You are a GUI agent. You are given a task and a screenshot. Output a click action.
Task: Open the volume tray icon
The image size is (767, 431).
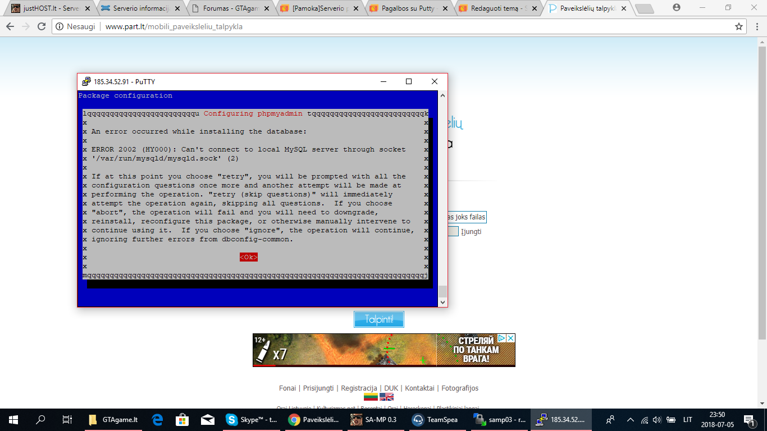(657, 420)
